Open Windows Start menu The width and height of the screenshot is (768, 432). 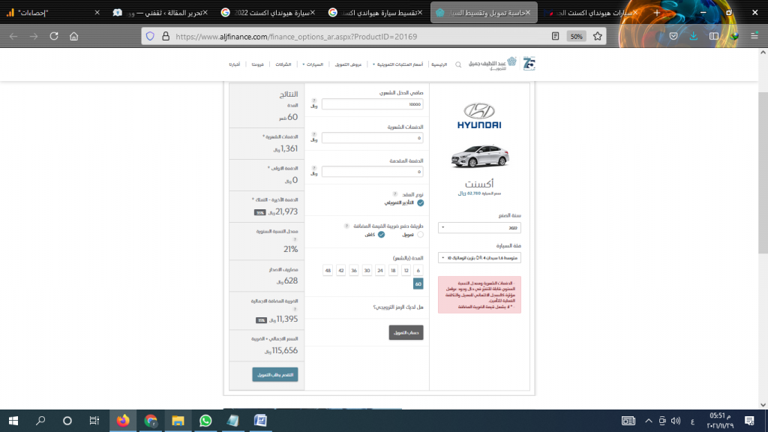click(x=13, y=421)
